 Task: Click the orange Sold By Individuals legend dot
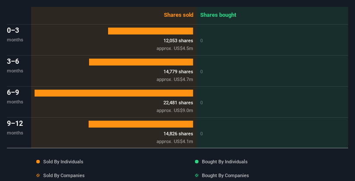click(38, 162)
